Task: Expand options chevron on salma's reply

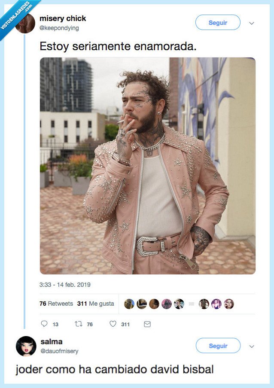Action: coord(252,346)
